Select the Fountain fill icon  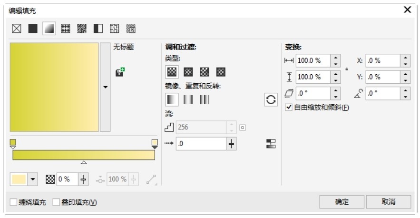pyautogui.click(x=49, y=28)
